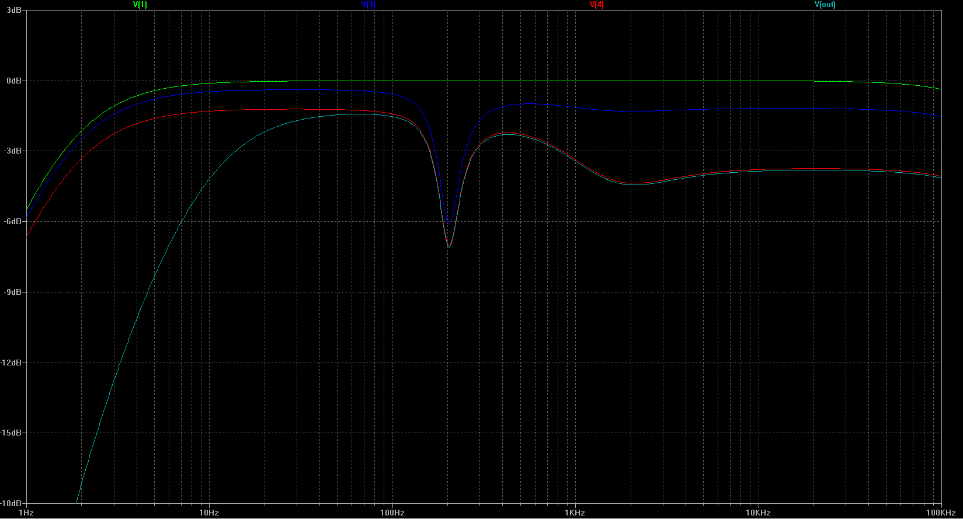Click the 10Hz frequency axis label
The width and height of the screenshot is (963, 519).
tap(209, 513)
